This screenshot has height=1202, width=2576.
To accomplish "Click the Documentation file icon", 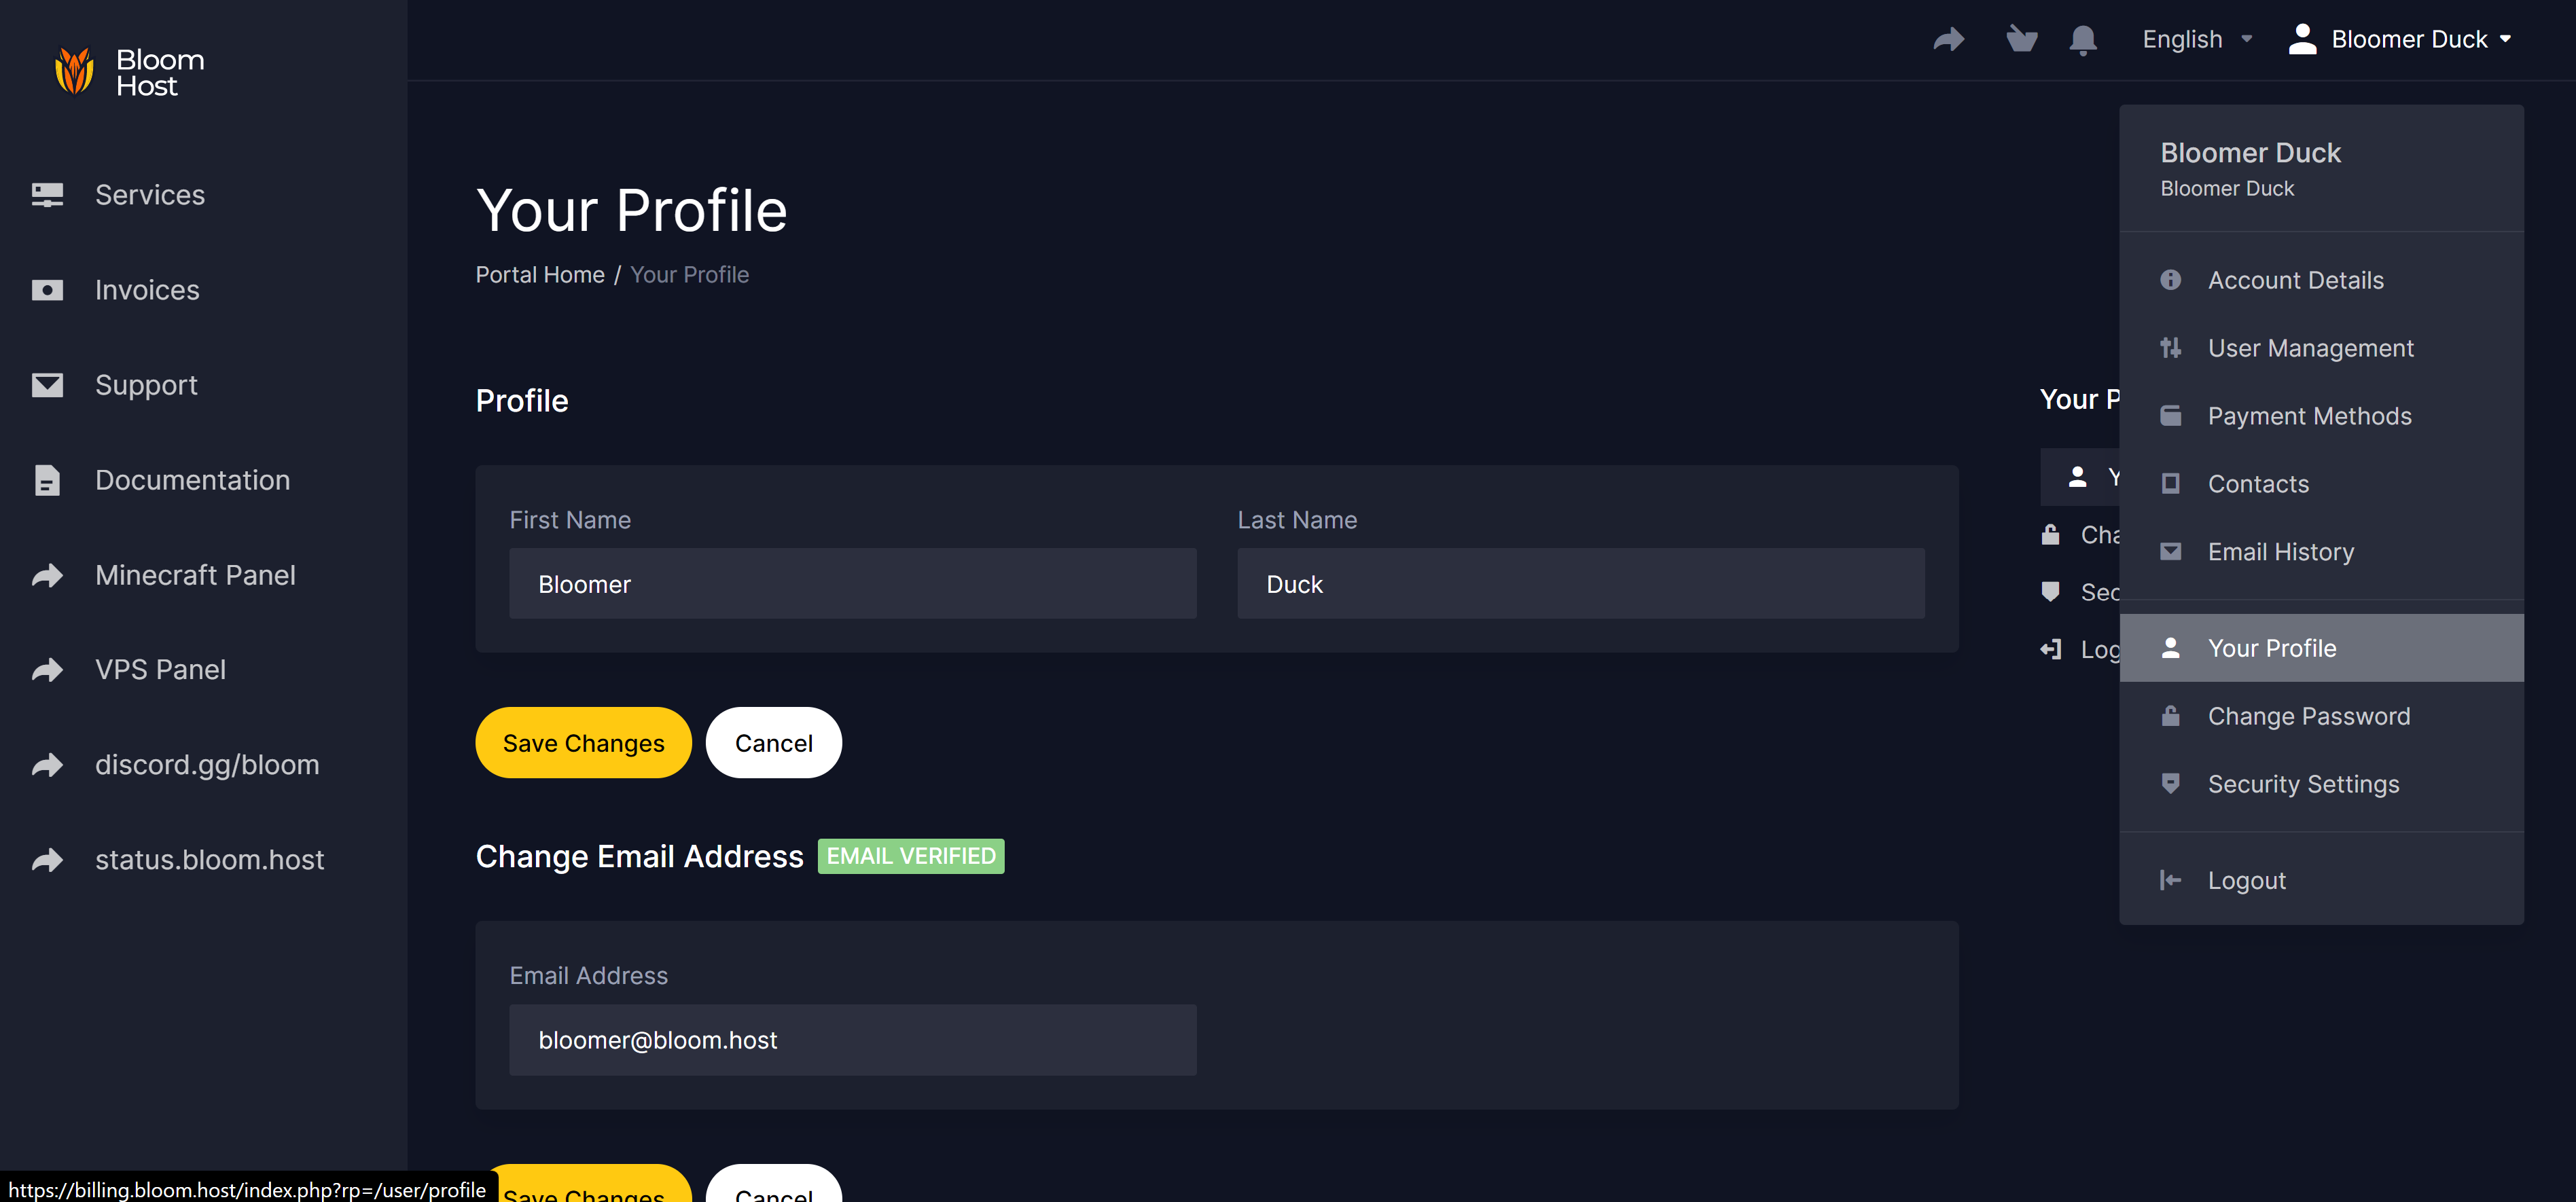I will coord(47,480).
